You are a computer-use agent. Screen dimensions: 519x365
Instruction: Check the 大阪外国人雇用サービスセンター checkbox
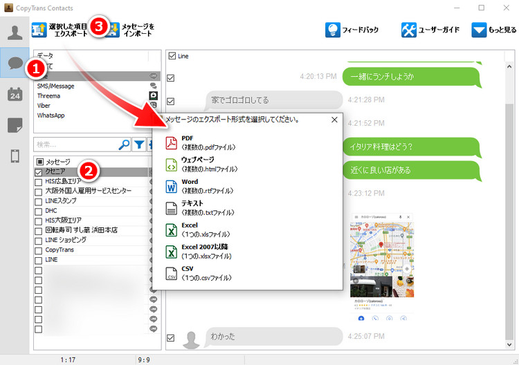38,191
